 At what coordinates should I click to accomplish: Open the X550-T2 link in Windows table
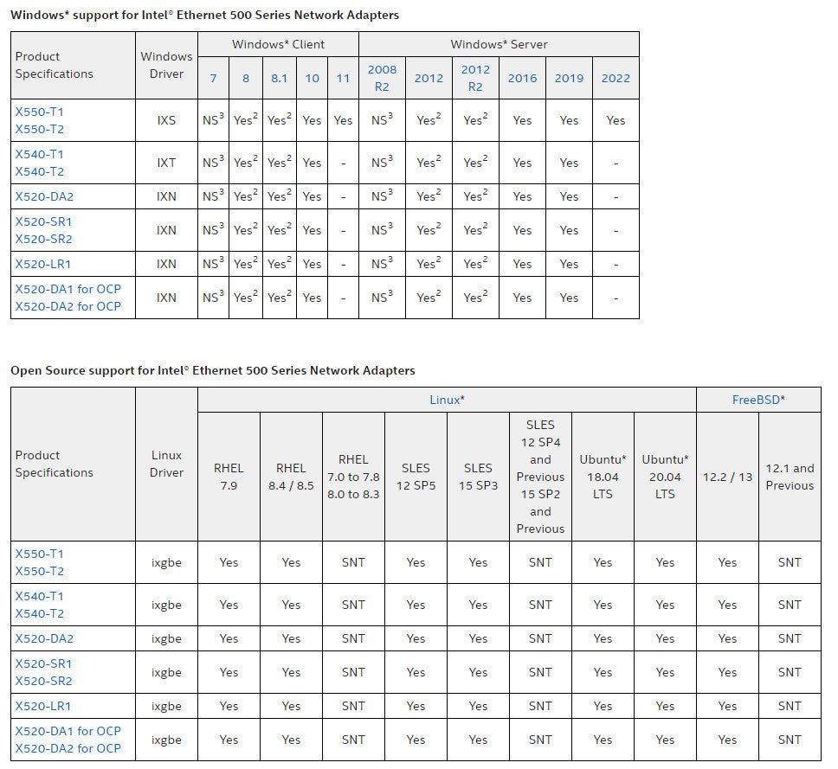[x=40, y=129]
